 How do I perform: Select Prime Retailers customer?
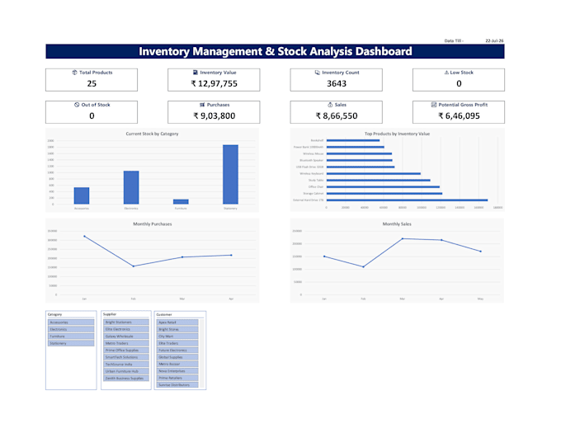[177, 378]
